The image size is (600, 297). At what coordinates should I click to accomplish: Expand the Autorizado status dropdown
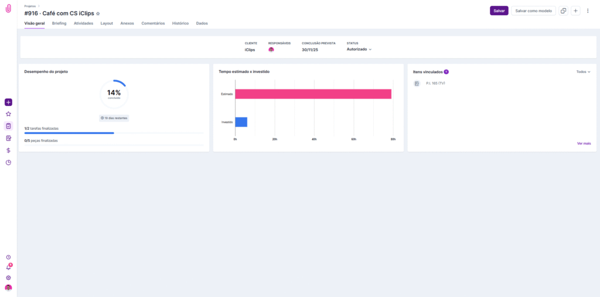[x=359, y=49]
